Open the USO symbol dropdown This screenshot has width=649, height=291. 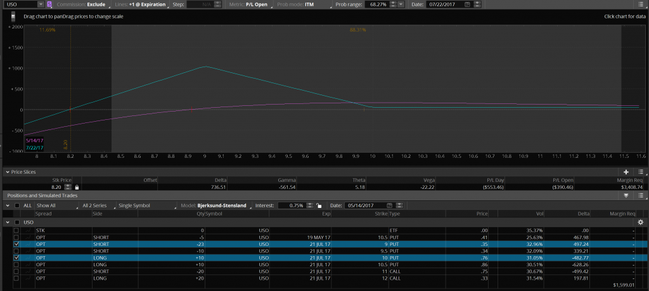point(41,4)
